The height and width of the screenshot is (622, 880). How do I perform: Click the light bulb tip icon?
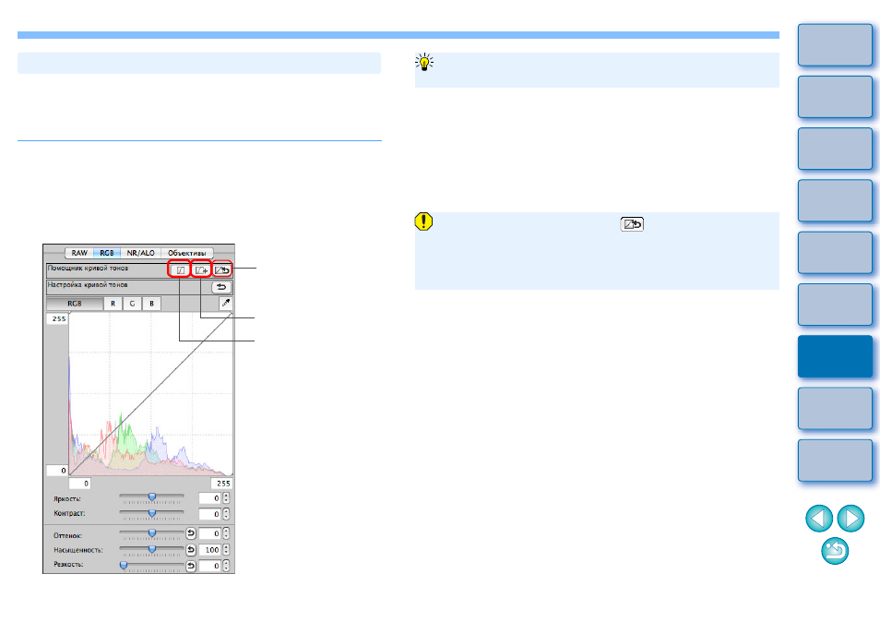(424, 62)
